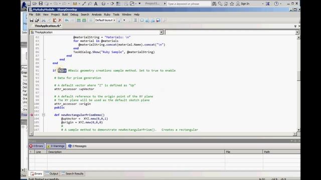Switch to the Errors tab

[36, 173]
